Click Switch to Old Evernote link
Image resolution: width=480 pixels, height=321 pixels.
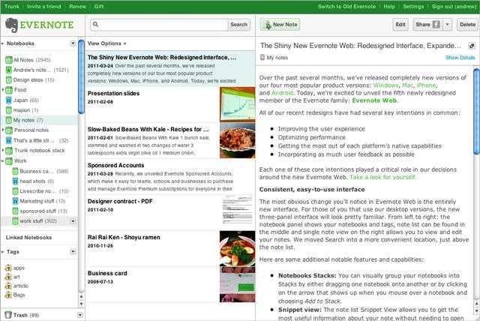click(346, 7)
